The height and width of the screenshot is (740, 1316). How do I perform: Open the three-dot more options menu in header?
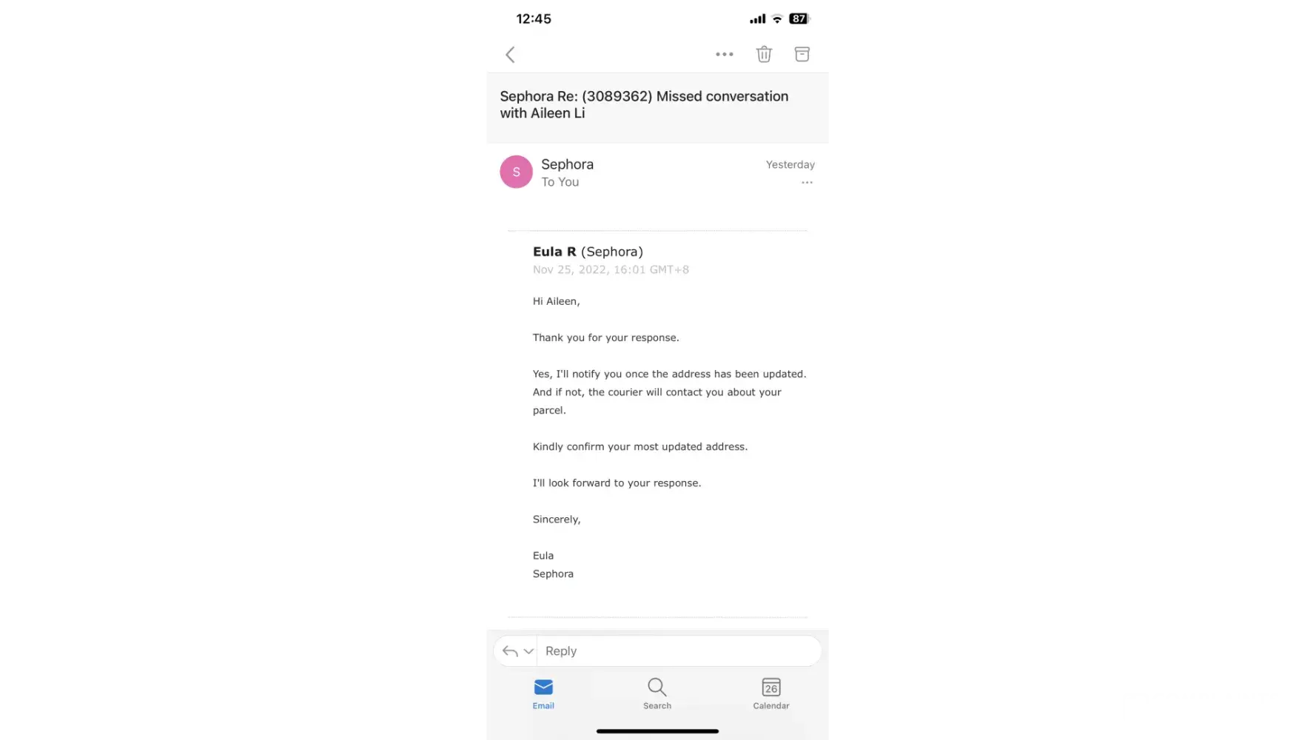click(x=725, y=54)
